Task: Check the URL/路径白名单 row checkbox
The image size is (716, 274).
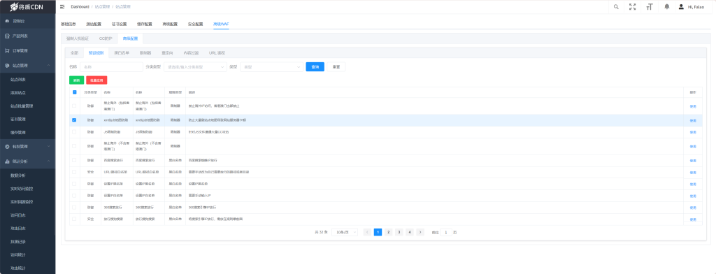Action: 74,172
